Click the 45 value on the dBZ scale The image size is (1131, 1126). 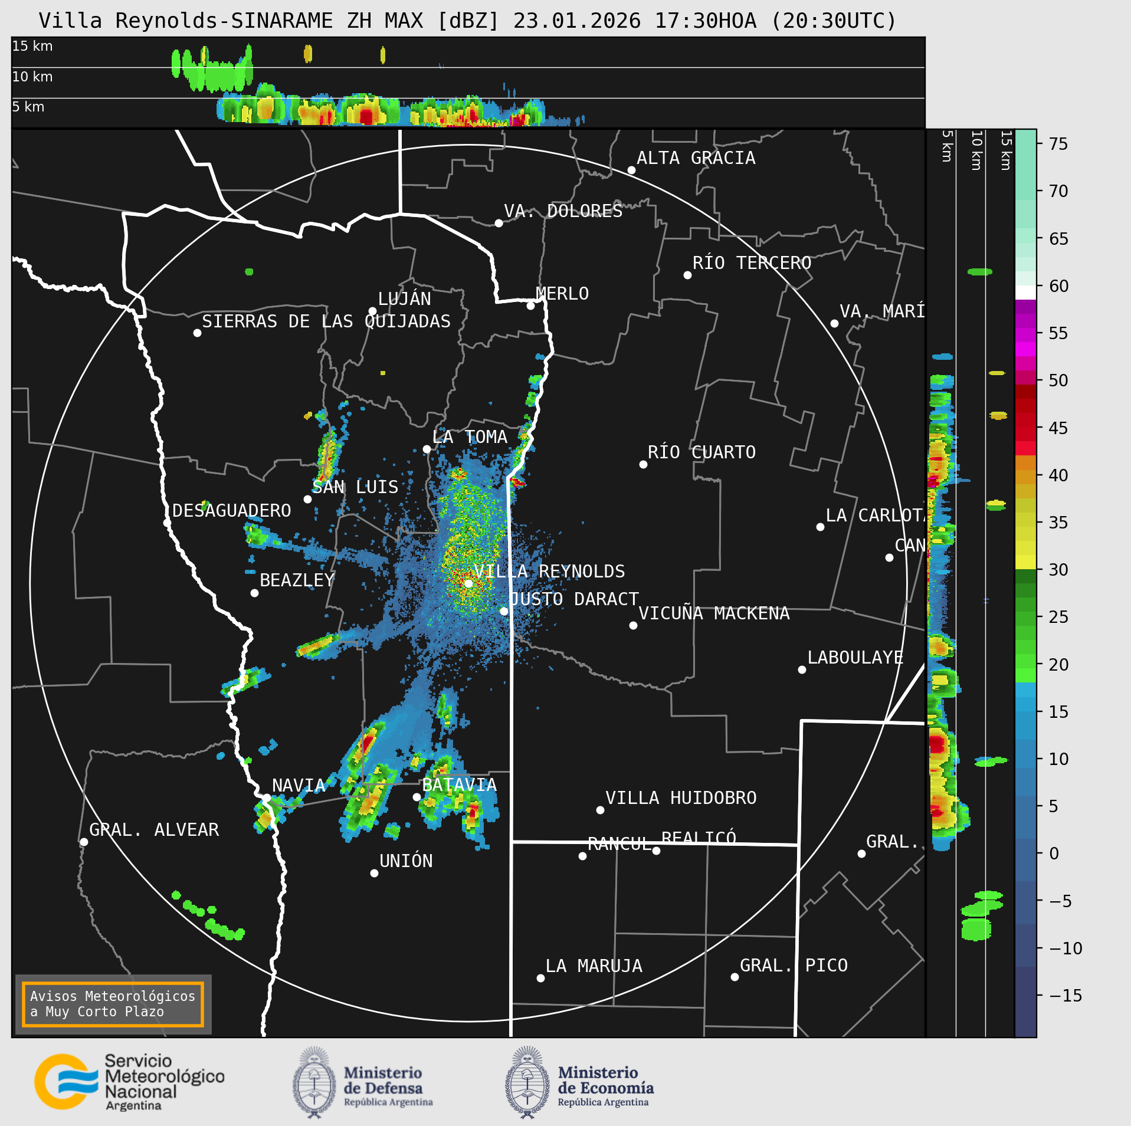[x=1058, y=428]
